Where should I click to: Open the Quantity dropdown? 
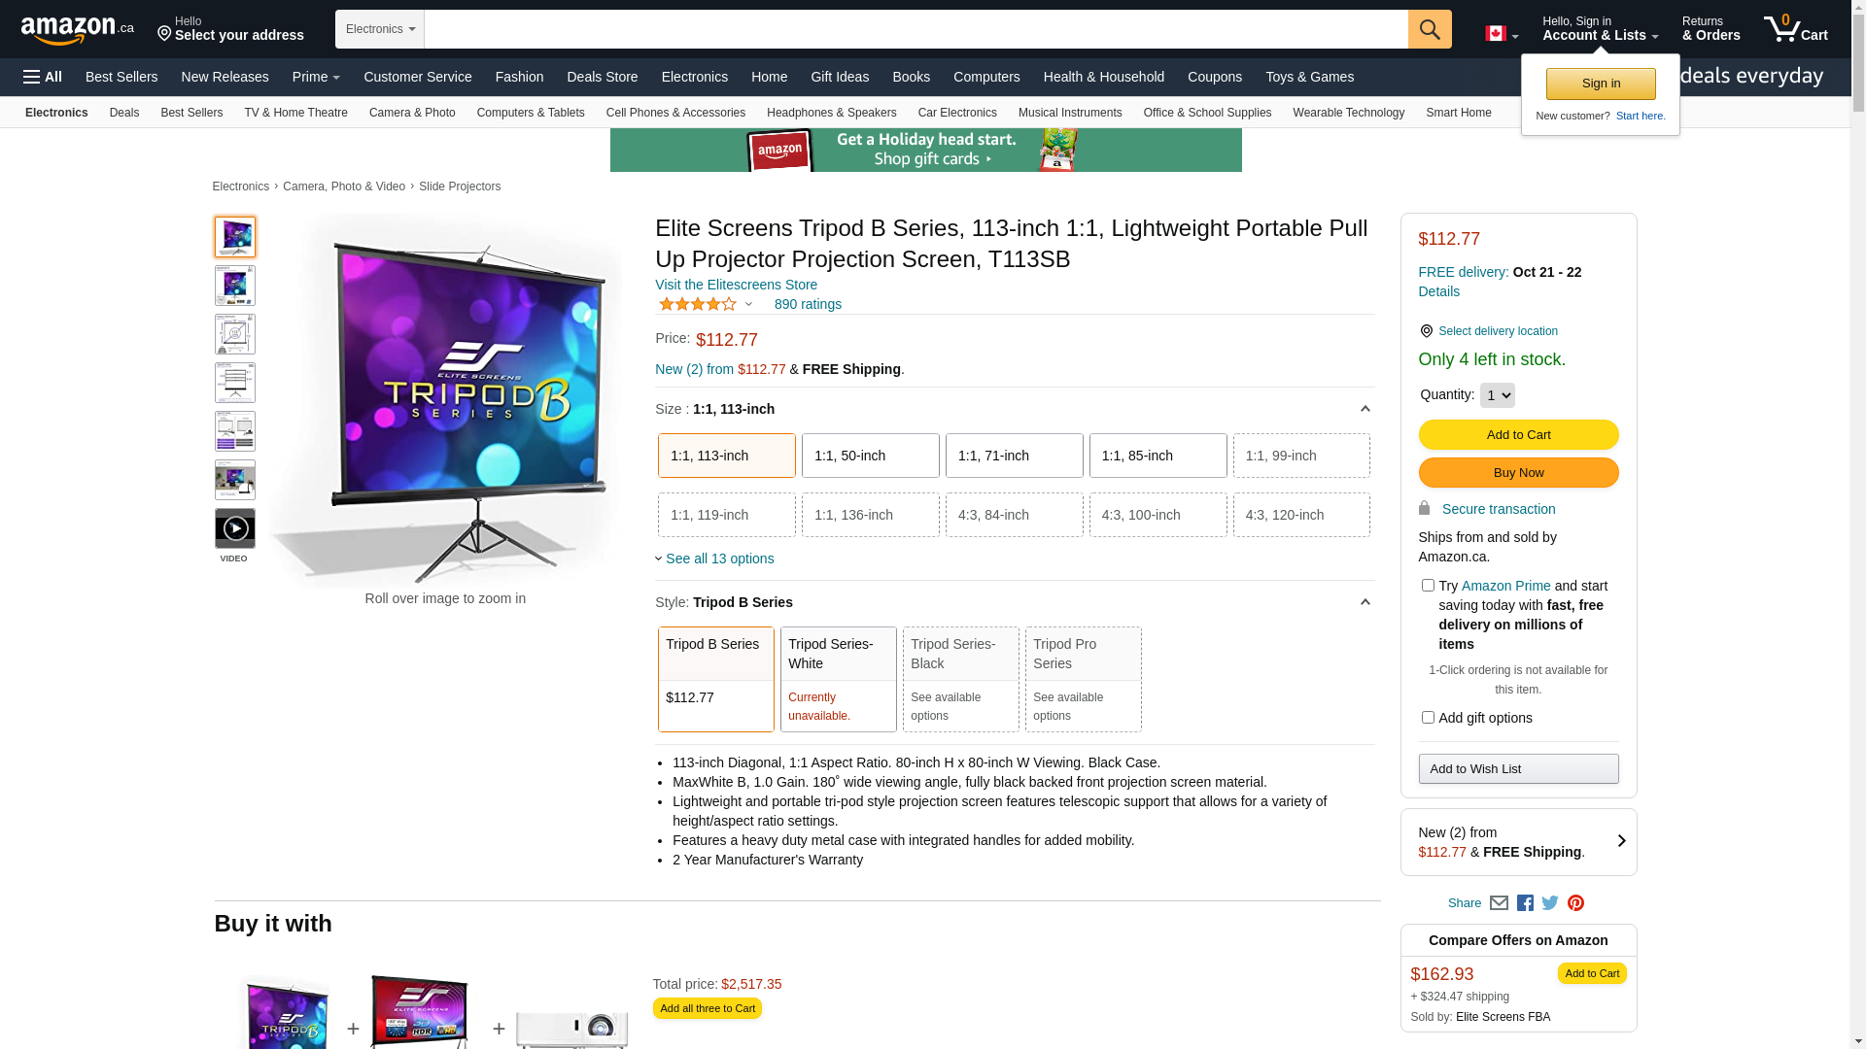1497,395
